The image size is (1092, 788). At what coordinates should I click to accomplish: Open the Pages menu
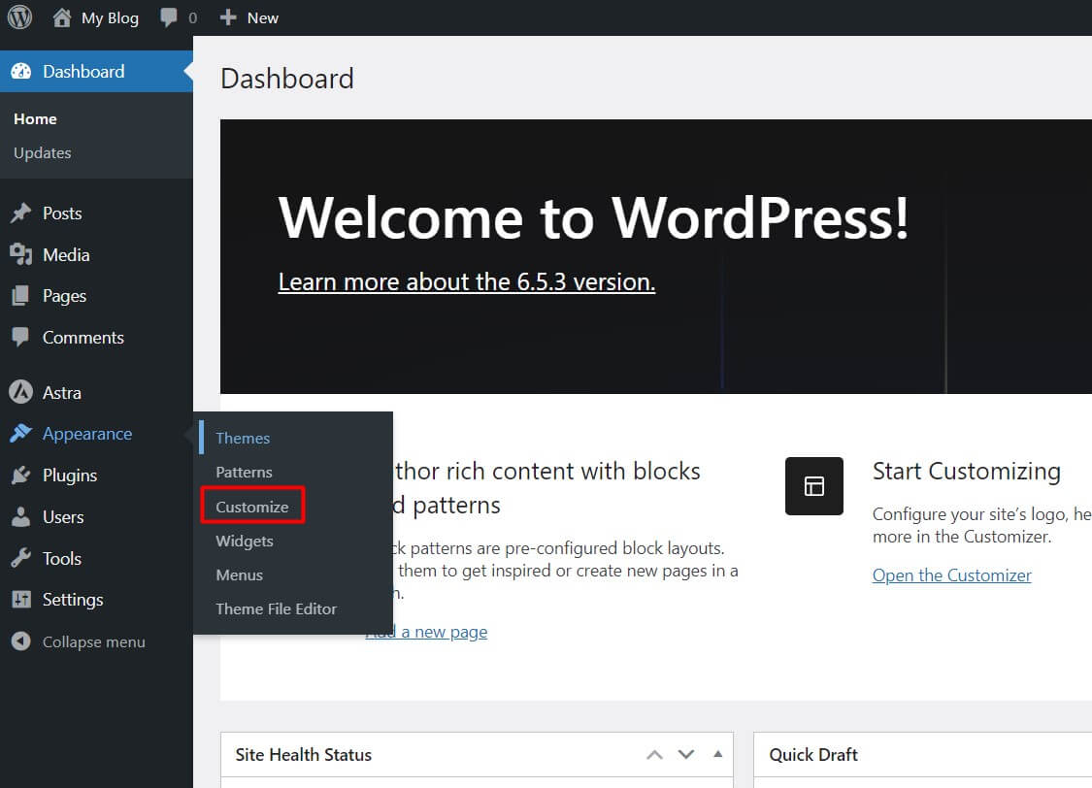coord(65,297)
